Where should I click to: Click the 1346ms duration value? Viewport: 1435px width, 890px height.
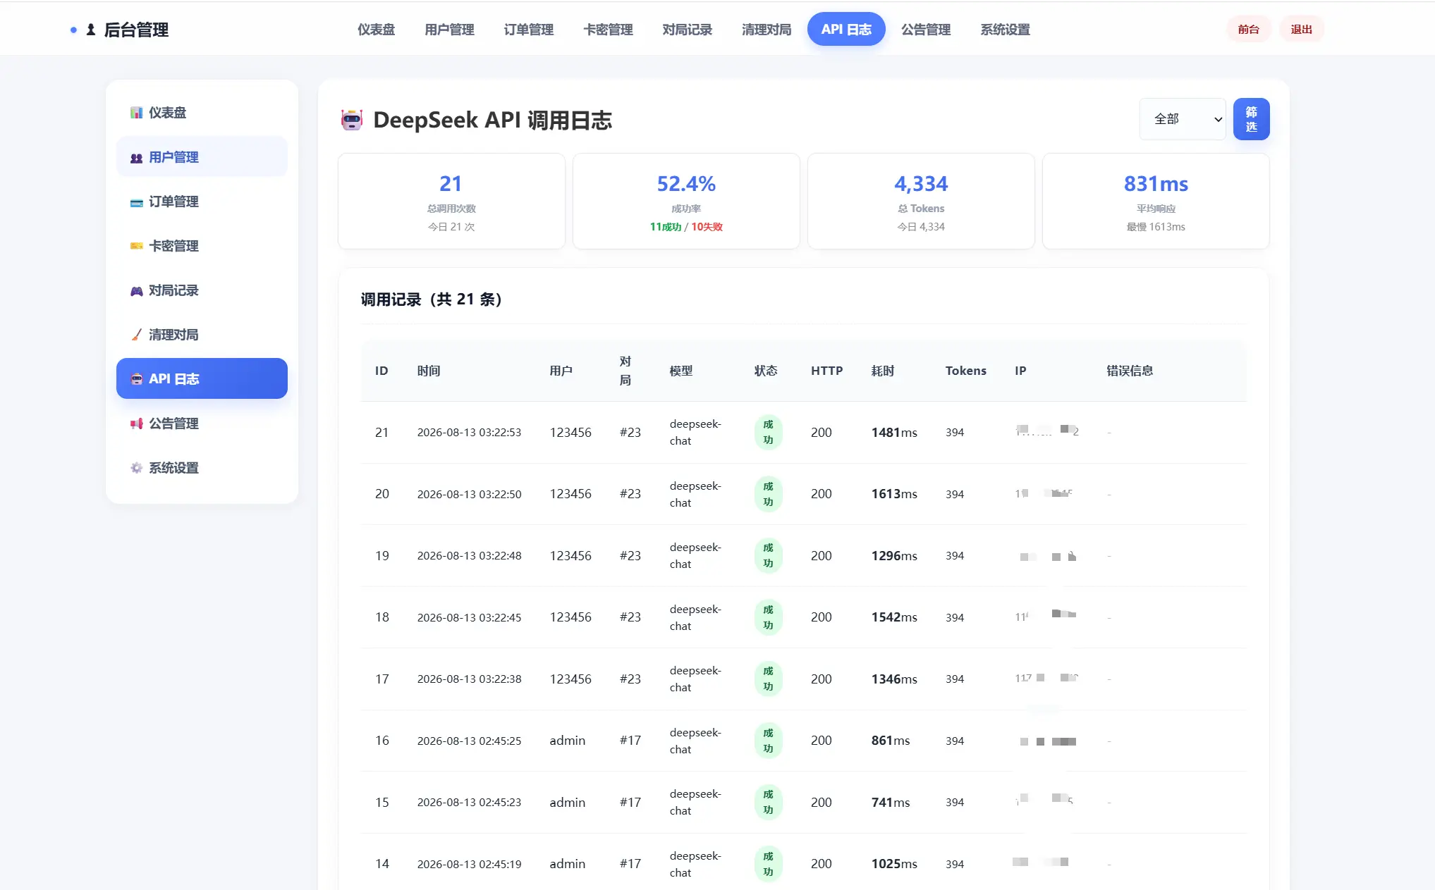894,679
